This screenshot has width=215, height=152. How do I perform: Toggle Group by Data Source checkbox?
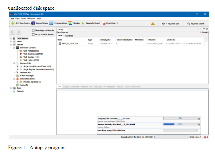(33, 35)
